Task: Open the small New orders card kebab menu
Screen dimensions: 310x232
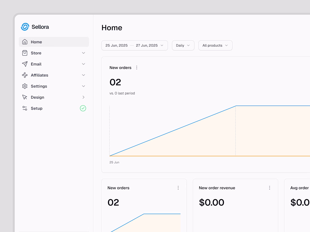Action: (178, 188)
